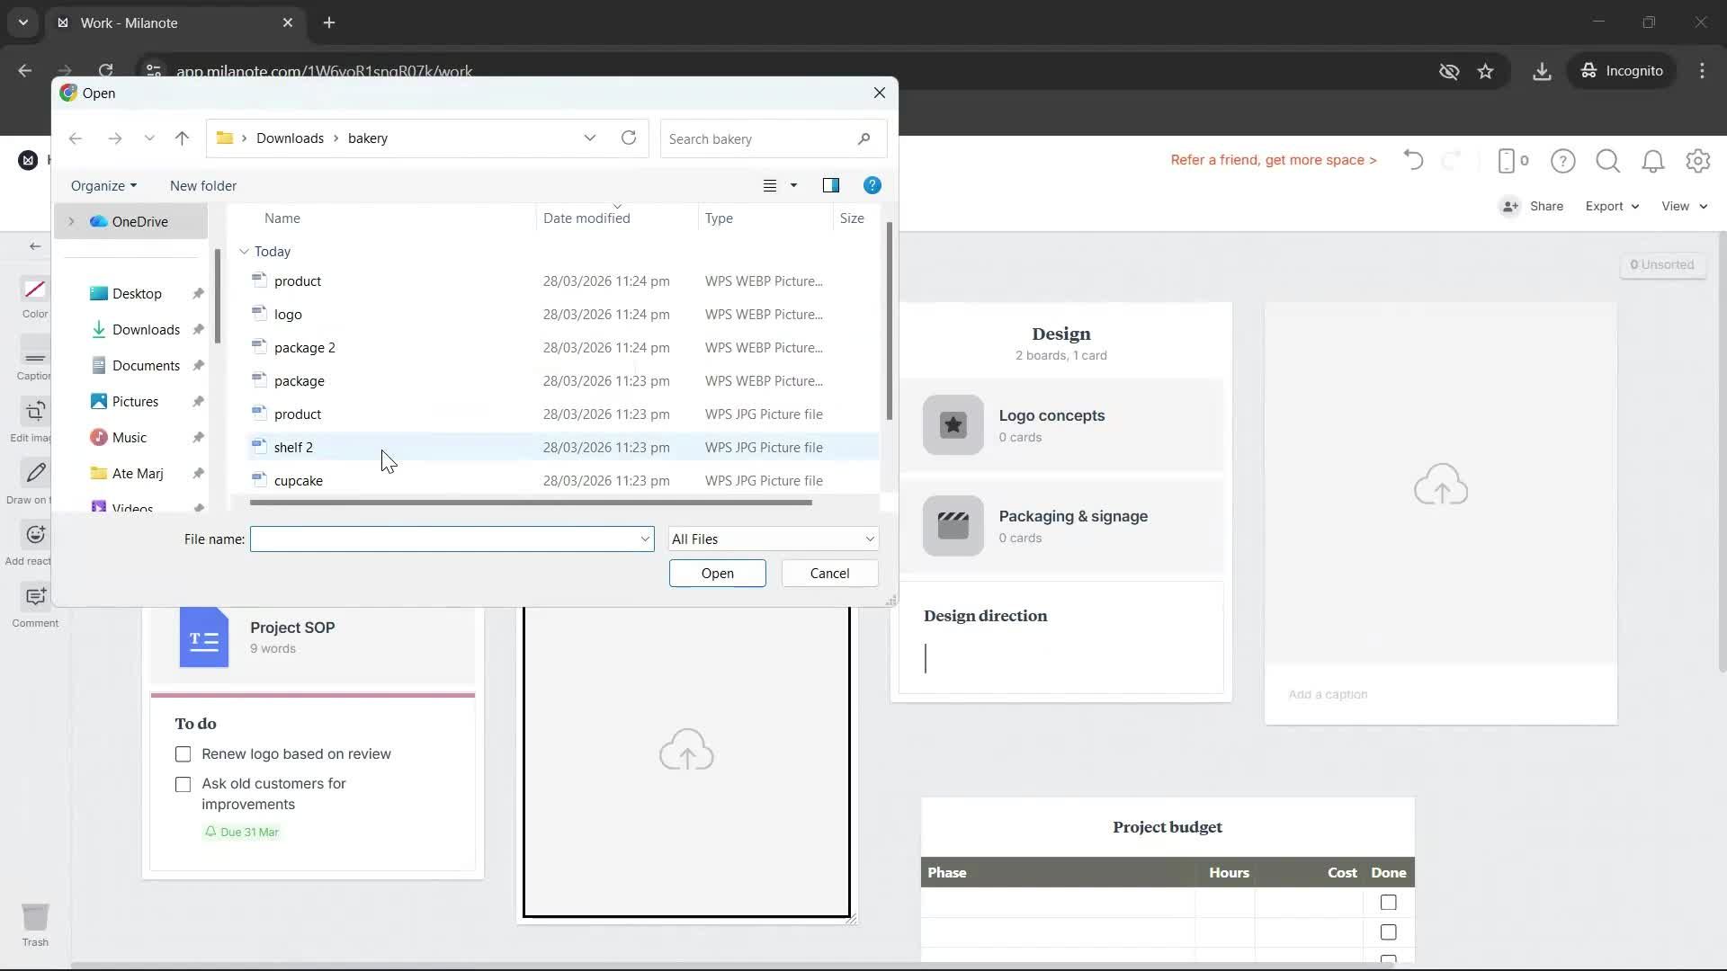
Task: Collapse the Today group in file list
Action: pyautogui.click(x=243, y=251)
